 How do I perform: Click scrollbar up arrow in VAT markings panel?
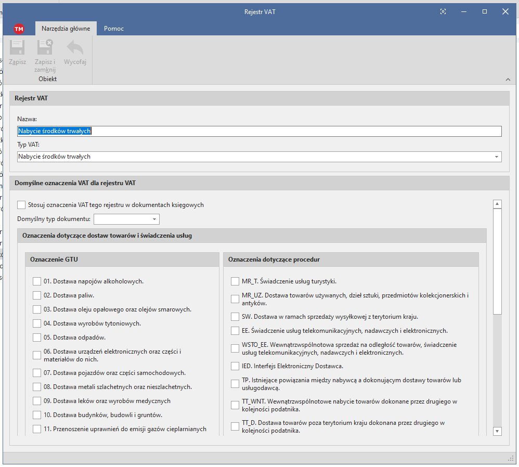tap(497, 204)
